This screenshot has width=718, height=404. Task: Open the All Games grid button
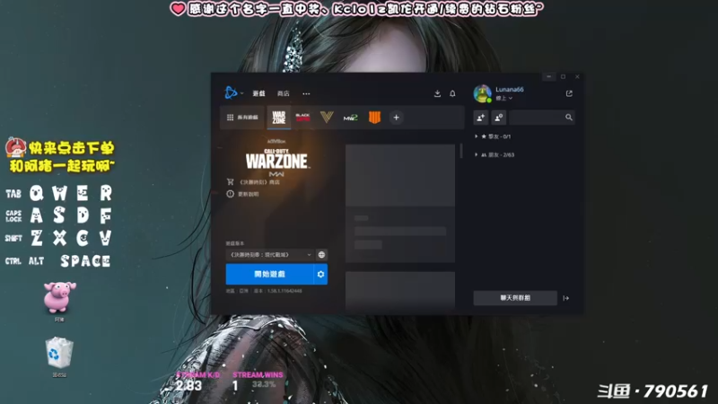[x=242, y=118]
